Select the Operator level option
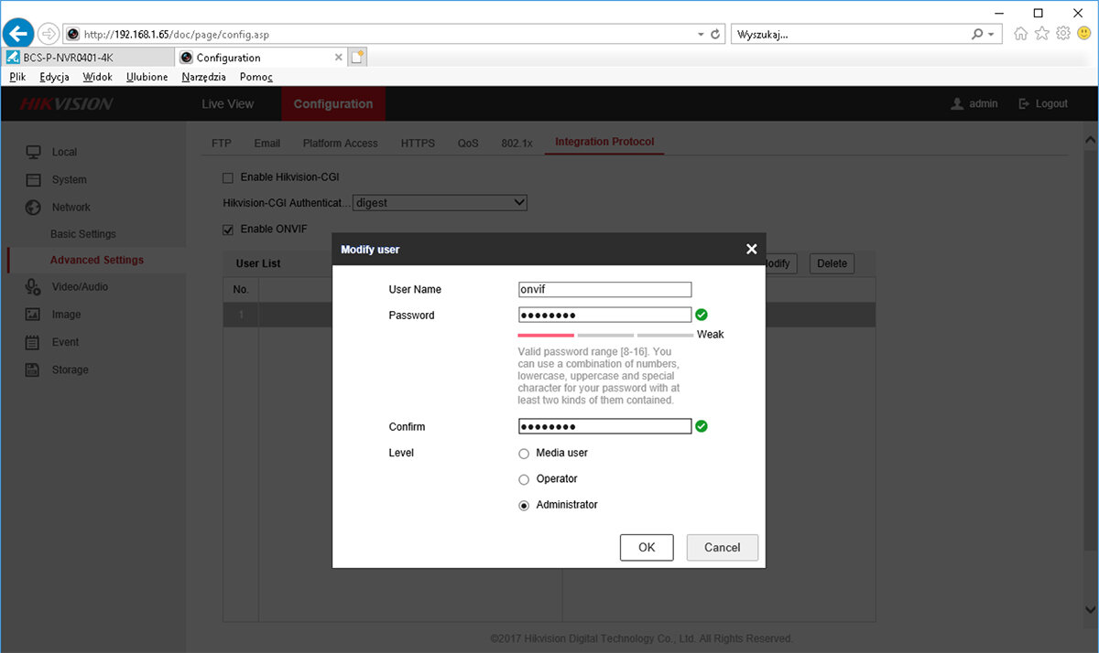 coord(524,479)
